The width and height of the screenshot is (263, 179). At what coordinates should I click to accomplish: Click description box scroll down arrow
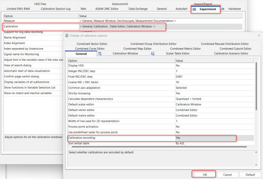coord(256,165)
